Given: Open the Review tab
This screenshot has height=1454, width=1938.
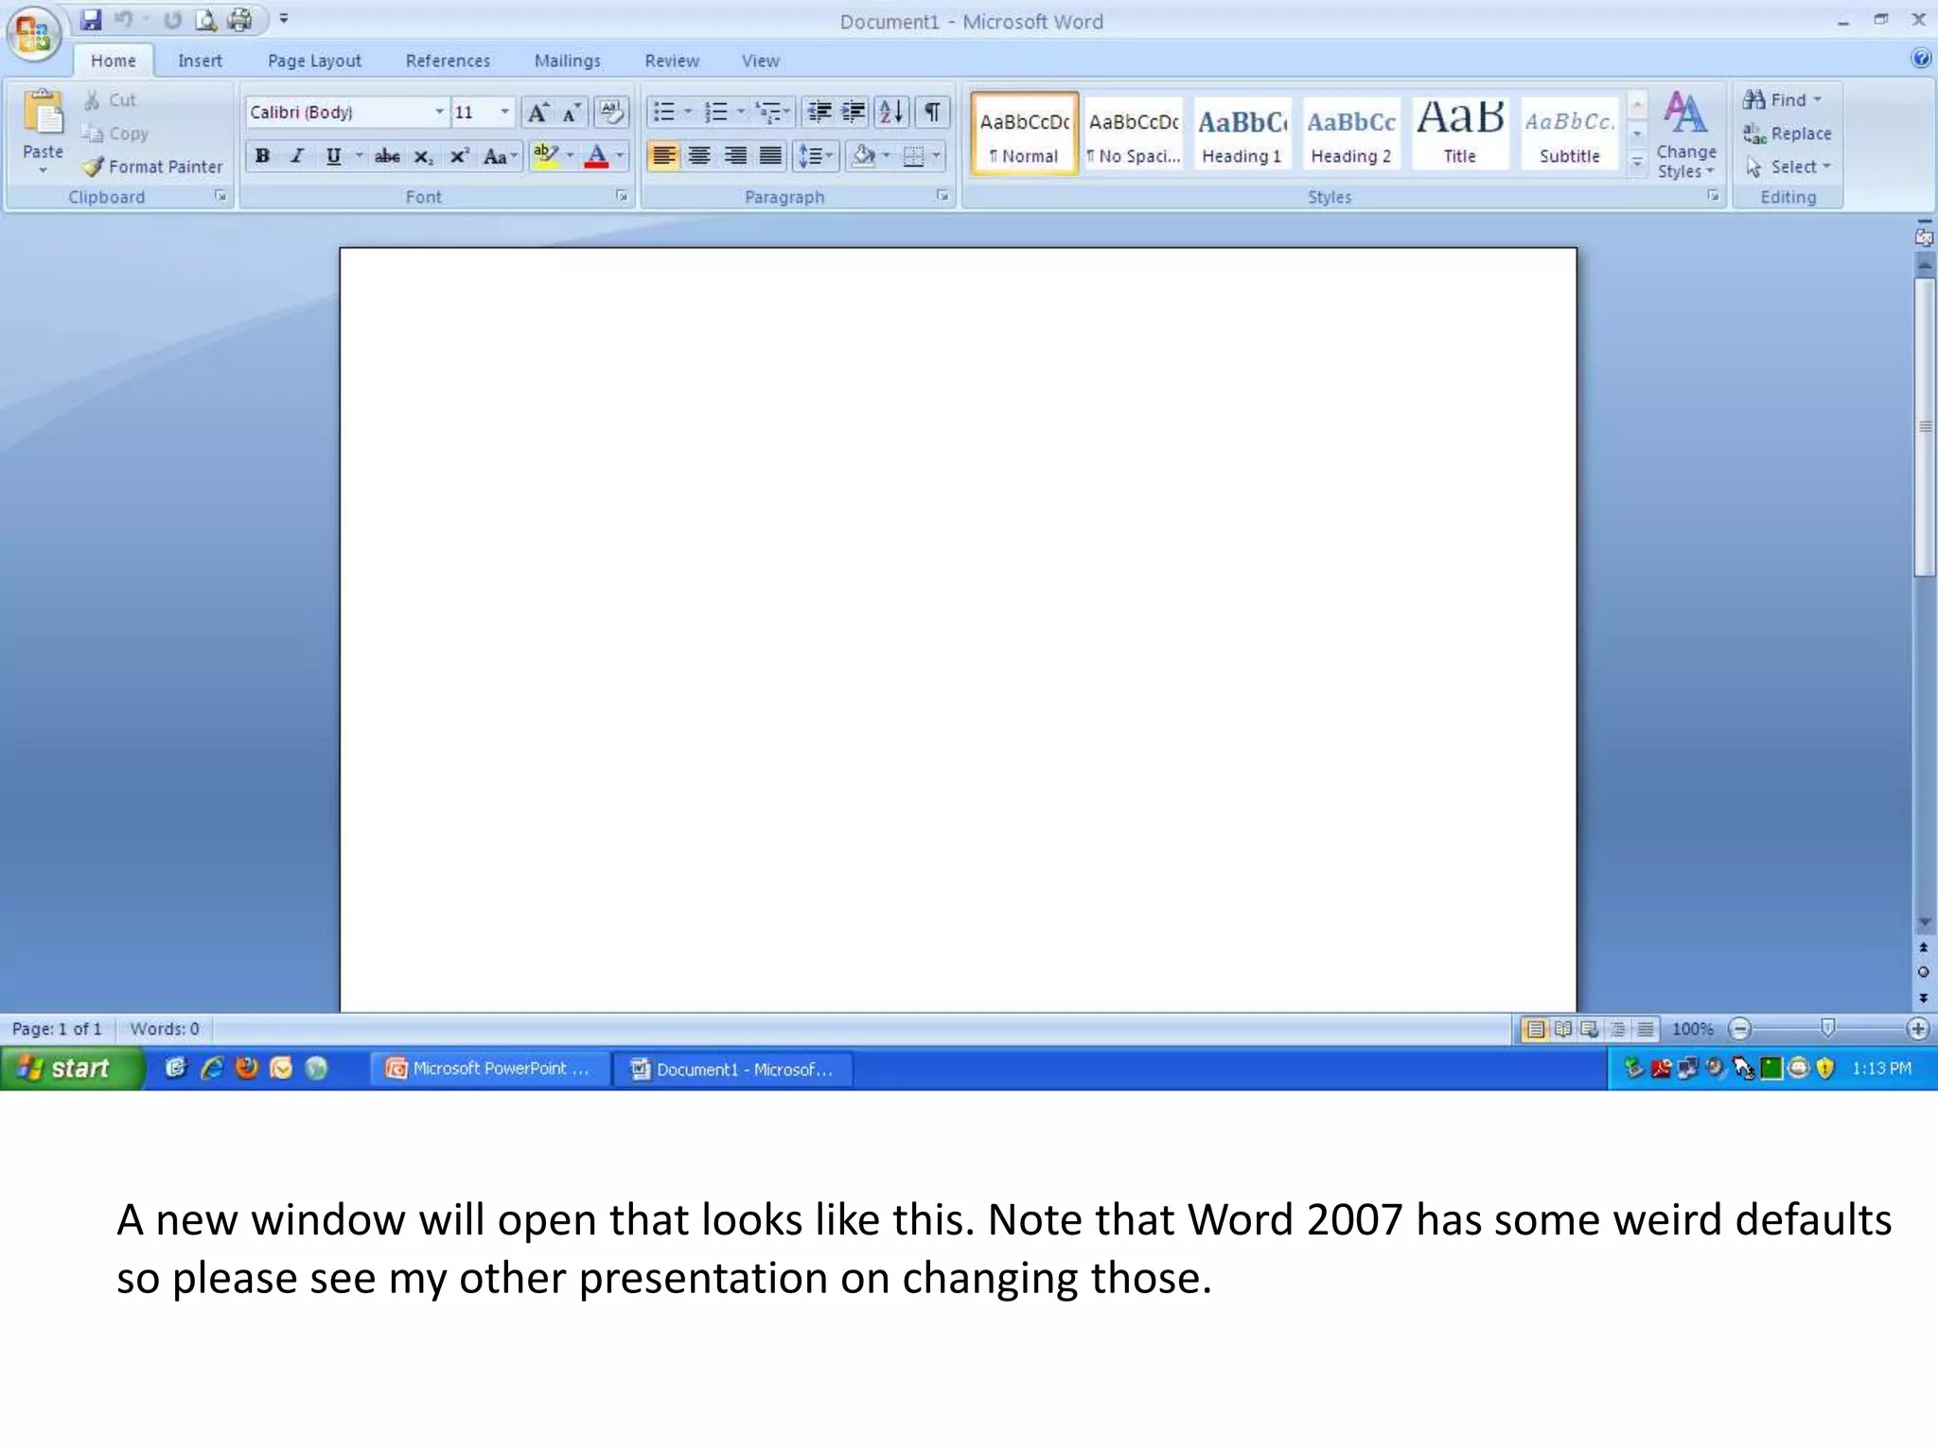Looking at the screenshot, I should pos(672,61).
